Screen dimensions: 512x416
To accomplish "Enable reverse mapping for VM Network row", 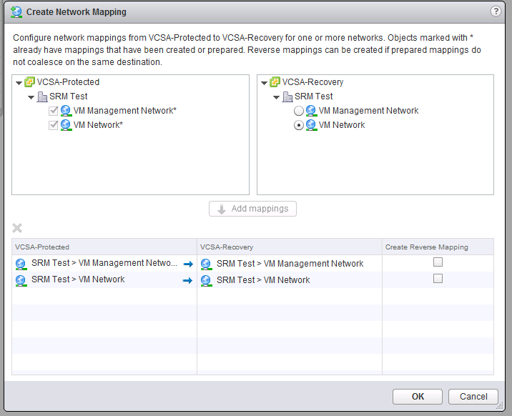I will pyautogui.click(x=438, y=279).
